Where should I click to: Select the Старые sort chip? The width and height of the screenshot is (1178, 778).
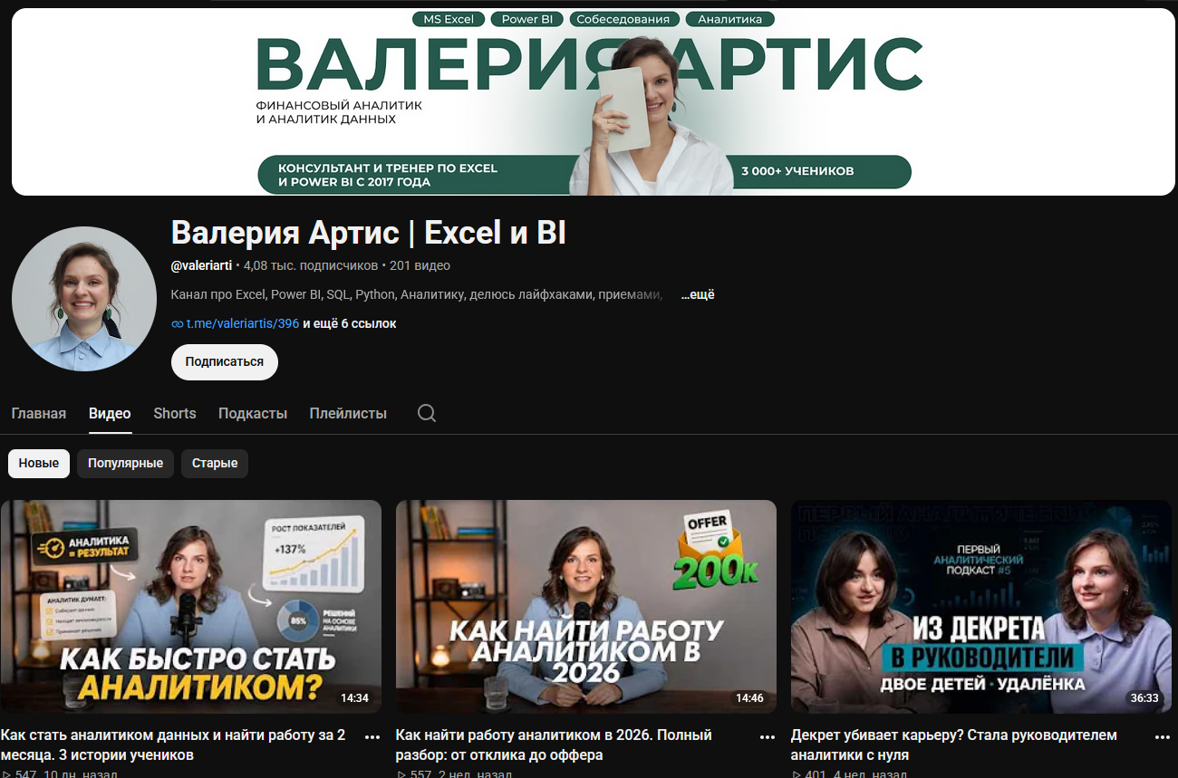[215, 463]
